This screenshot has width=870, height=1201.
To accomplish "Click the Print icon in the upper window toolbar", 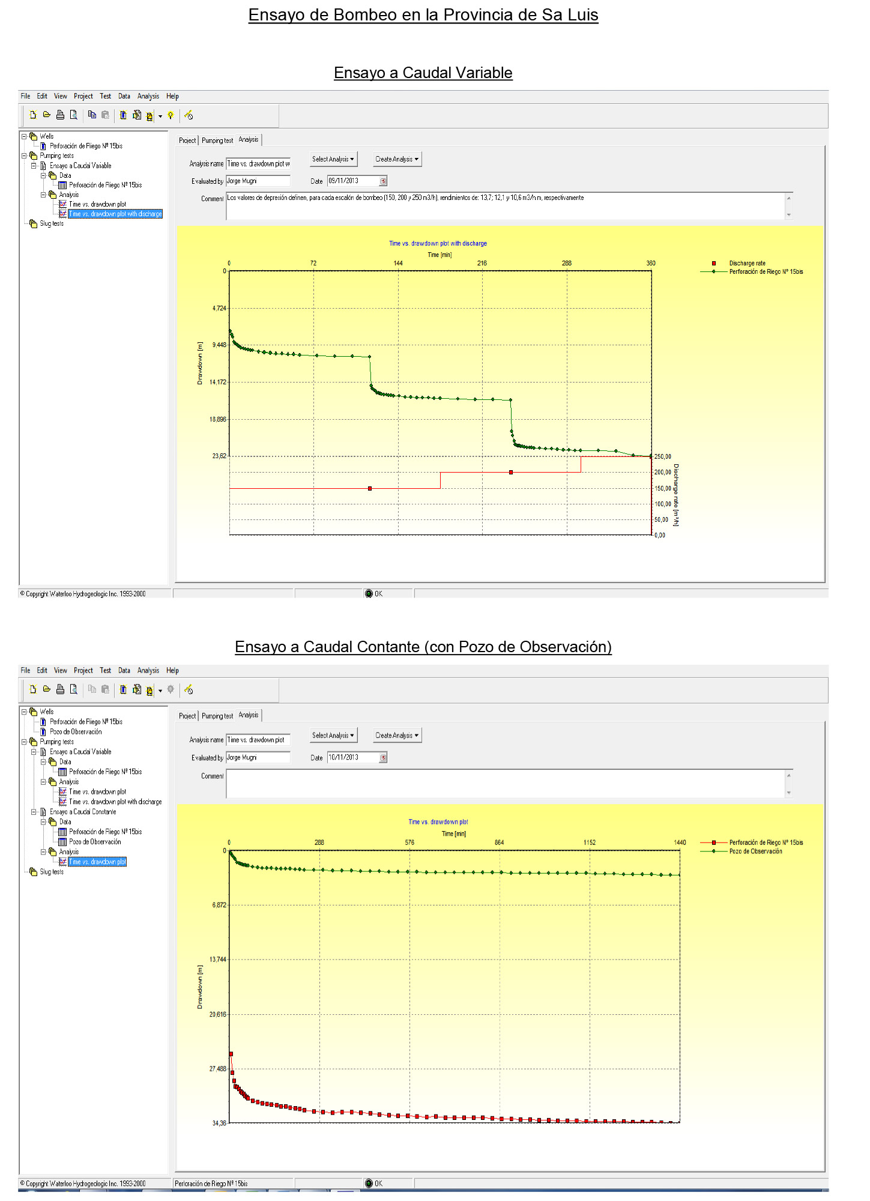I will [60, 115].
